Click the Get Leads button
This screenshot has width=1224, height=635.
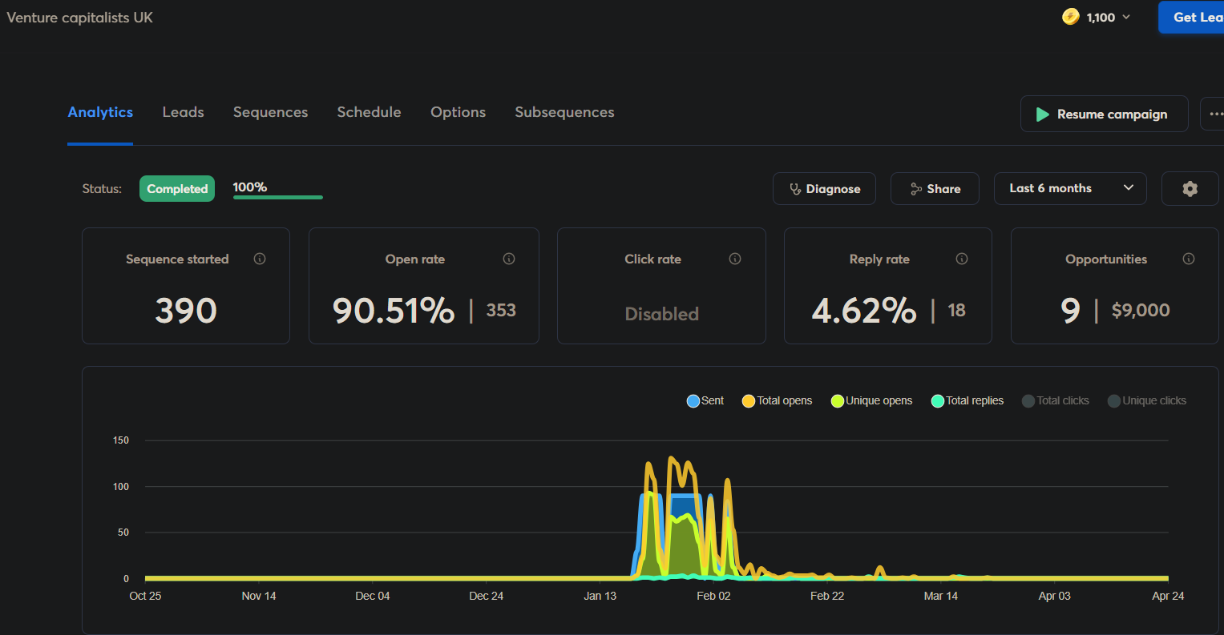(x=1191, y=17)
